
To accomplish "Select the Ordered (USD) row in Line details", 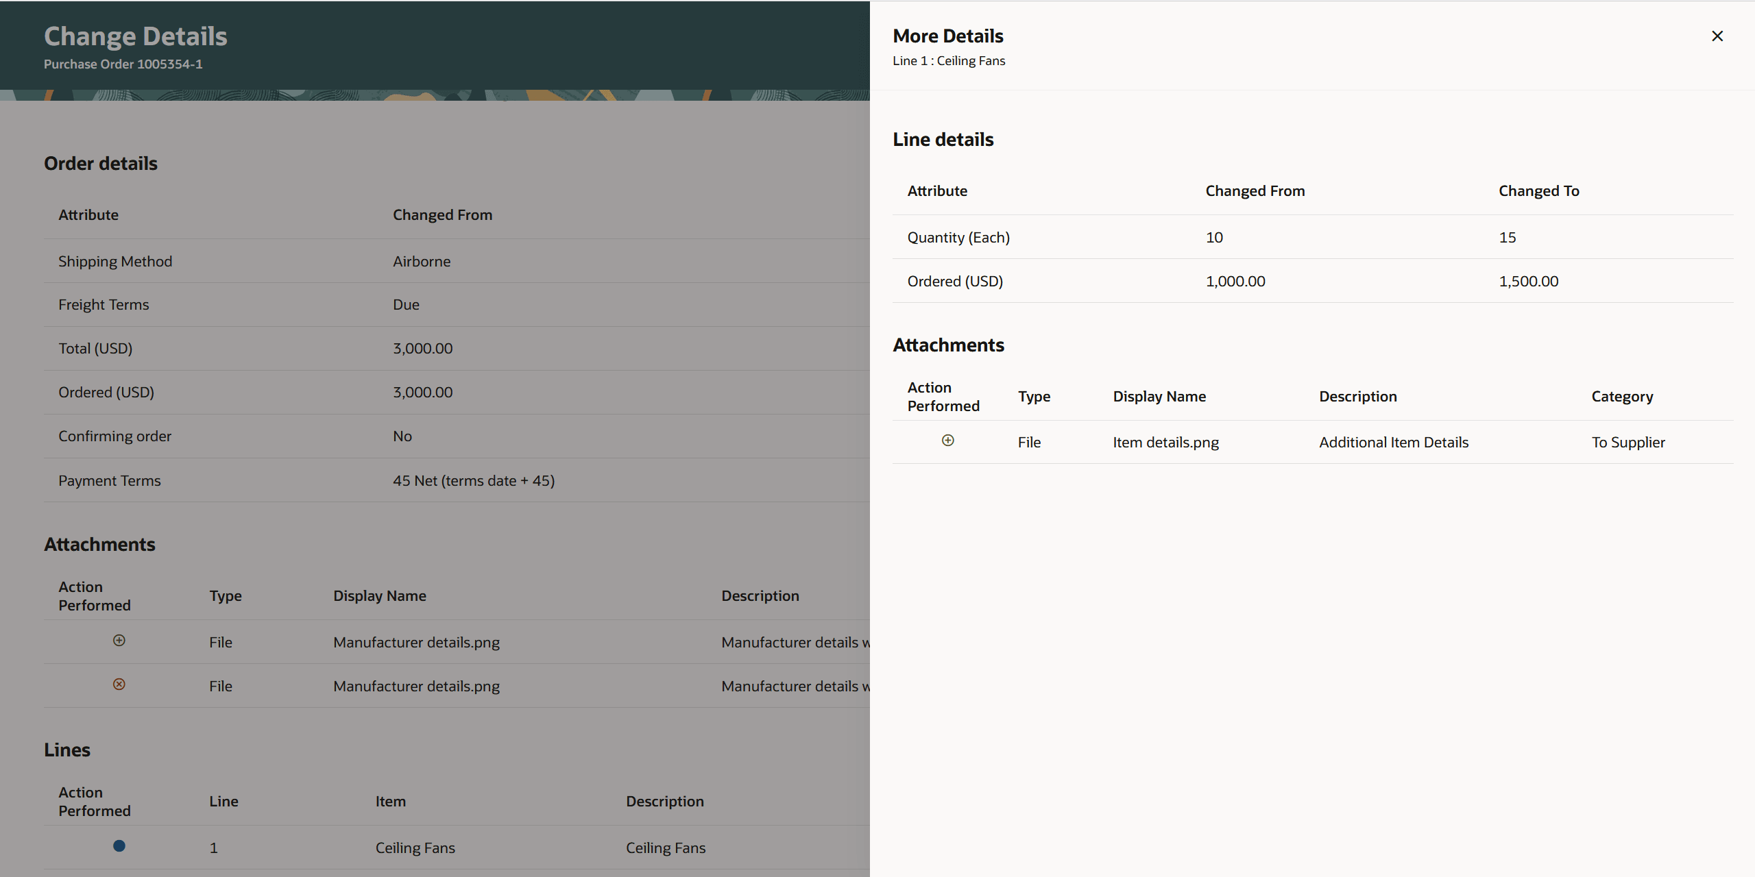I will (x=955, y=281).
